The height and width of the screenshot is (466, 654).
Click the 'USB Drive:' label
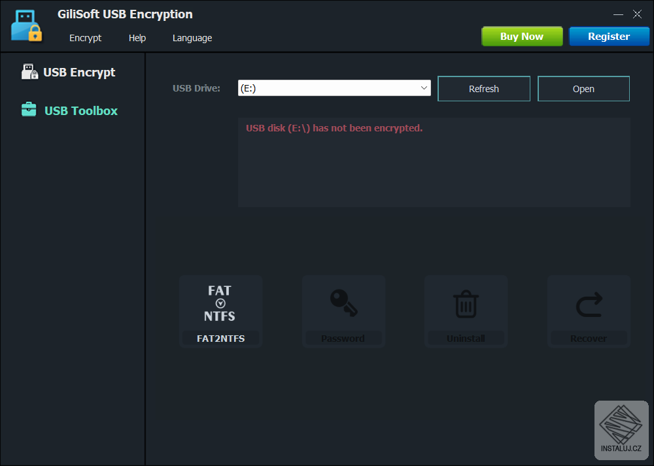[196, 88]
